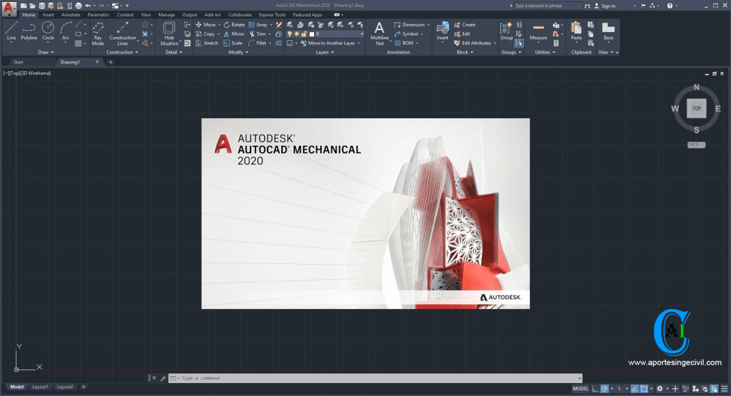Select the Stretch tool
Screen dimensions: 731x396
[207, 43]
